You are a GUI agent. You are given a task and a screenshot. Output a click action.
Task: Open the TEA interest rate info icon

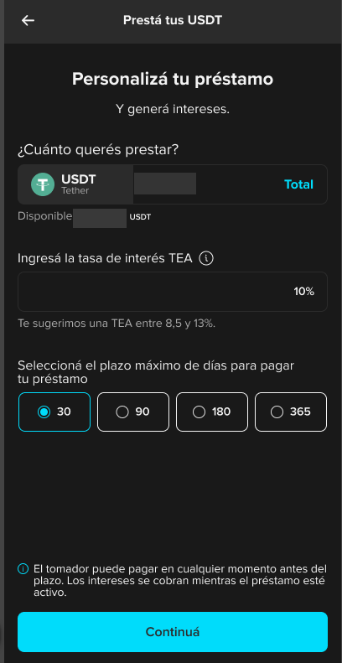pos(206,258)
